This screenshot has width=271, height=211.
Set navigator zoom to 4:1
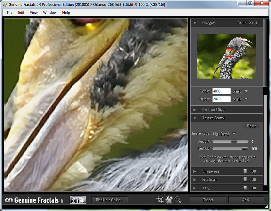coord(257,23)
